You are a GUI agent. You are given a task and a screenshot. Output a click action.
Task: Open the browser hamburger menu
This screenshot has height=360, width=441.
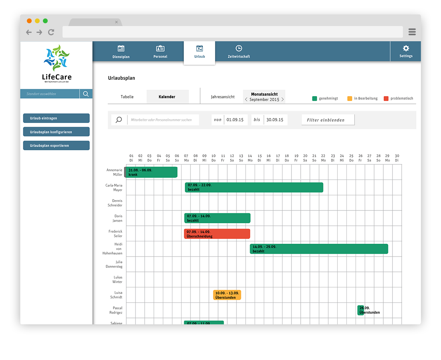(x=412, y=32)
